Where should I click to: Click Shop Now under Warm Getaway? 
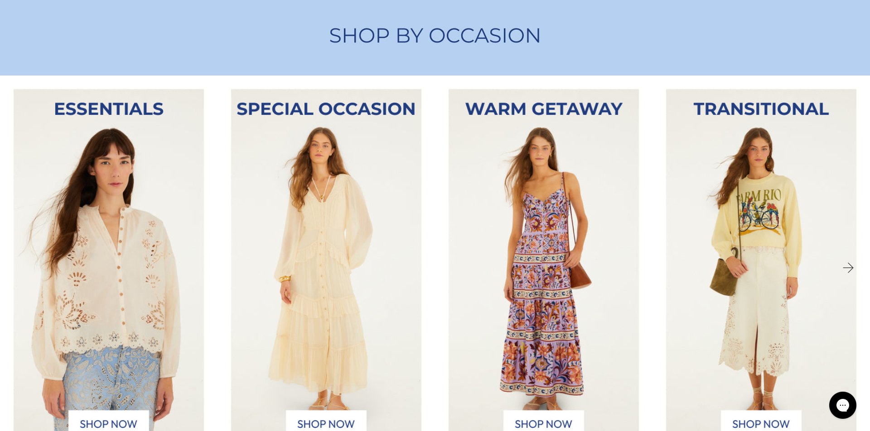[x=544, y=422]
